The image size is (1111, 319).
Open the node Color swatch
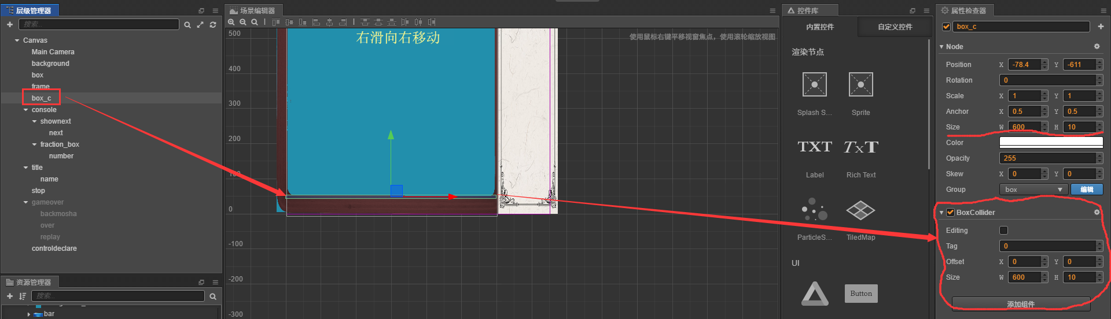pyautogui.click(x=1051, y=143)
